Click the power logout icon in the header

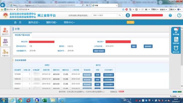coord(179,15)
